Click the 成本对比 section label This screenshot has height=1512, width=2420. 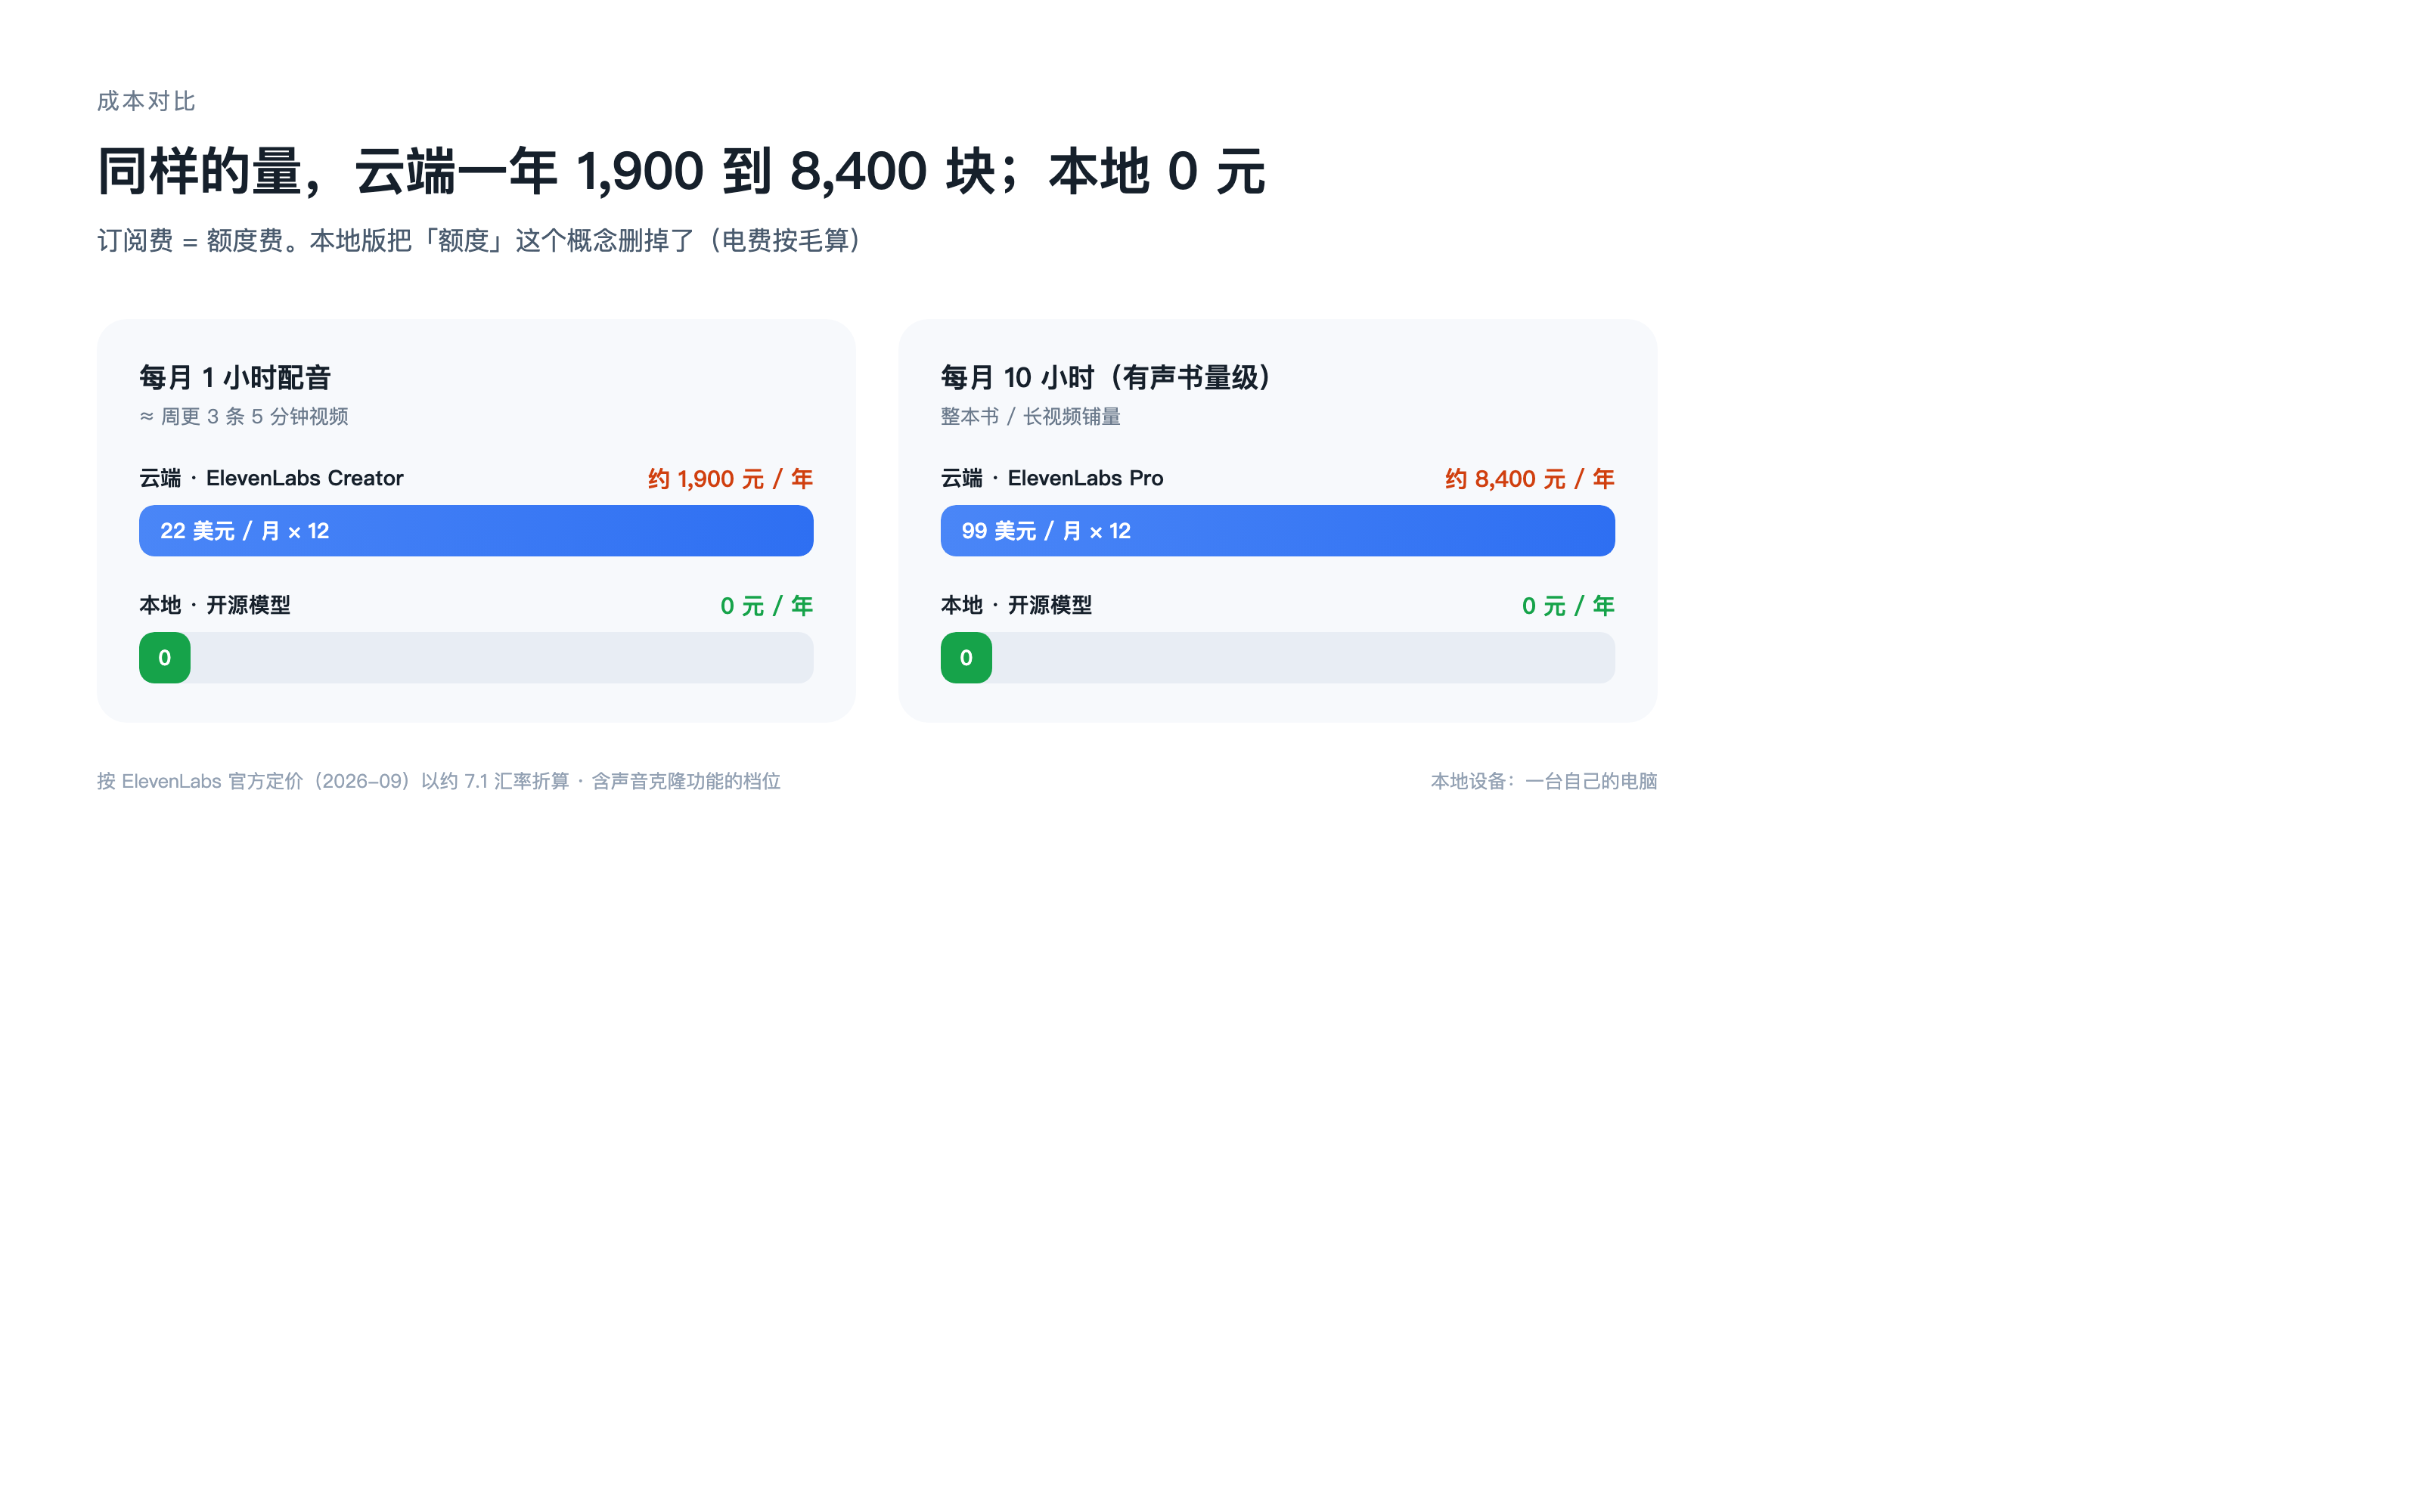pos(146,101)
